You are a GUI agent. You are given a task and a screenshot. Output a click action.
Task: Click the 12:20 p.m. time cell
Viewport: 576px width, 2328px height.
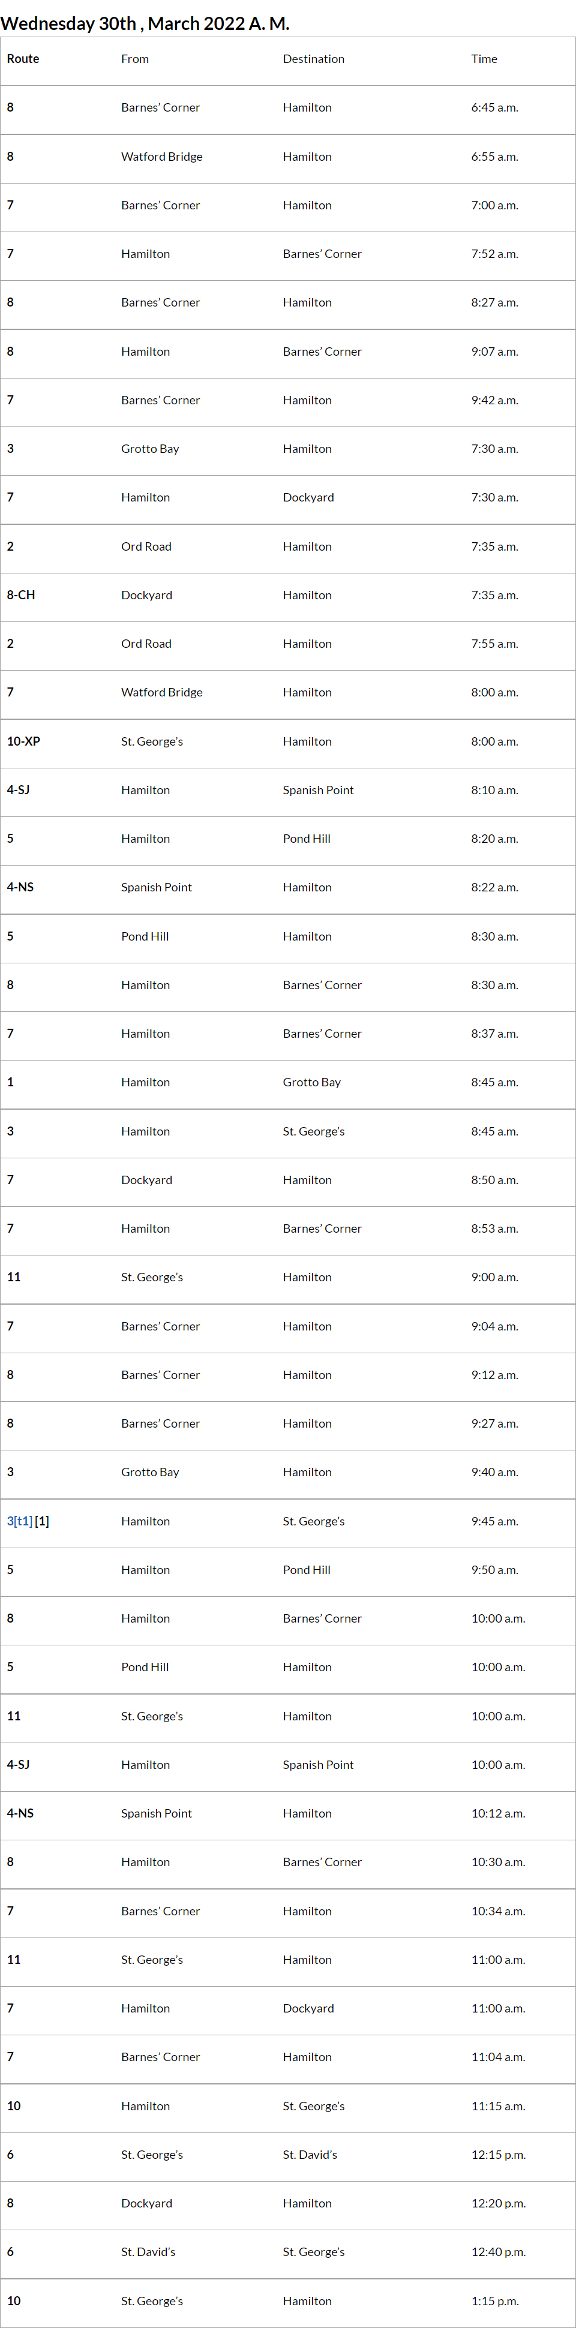497,2203
